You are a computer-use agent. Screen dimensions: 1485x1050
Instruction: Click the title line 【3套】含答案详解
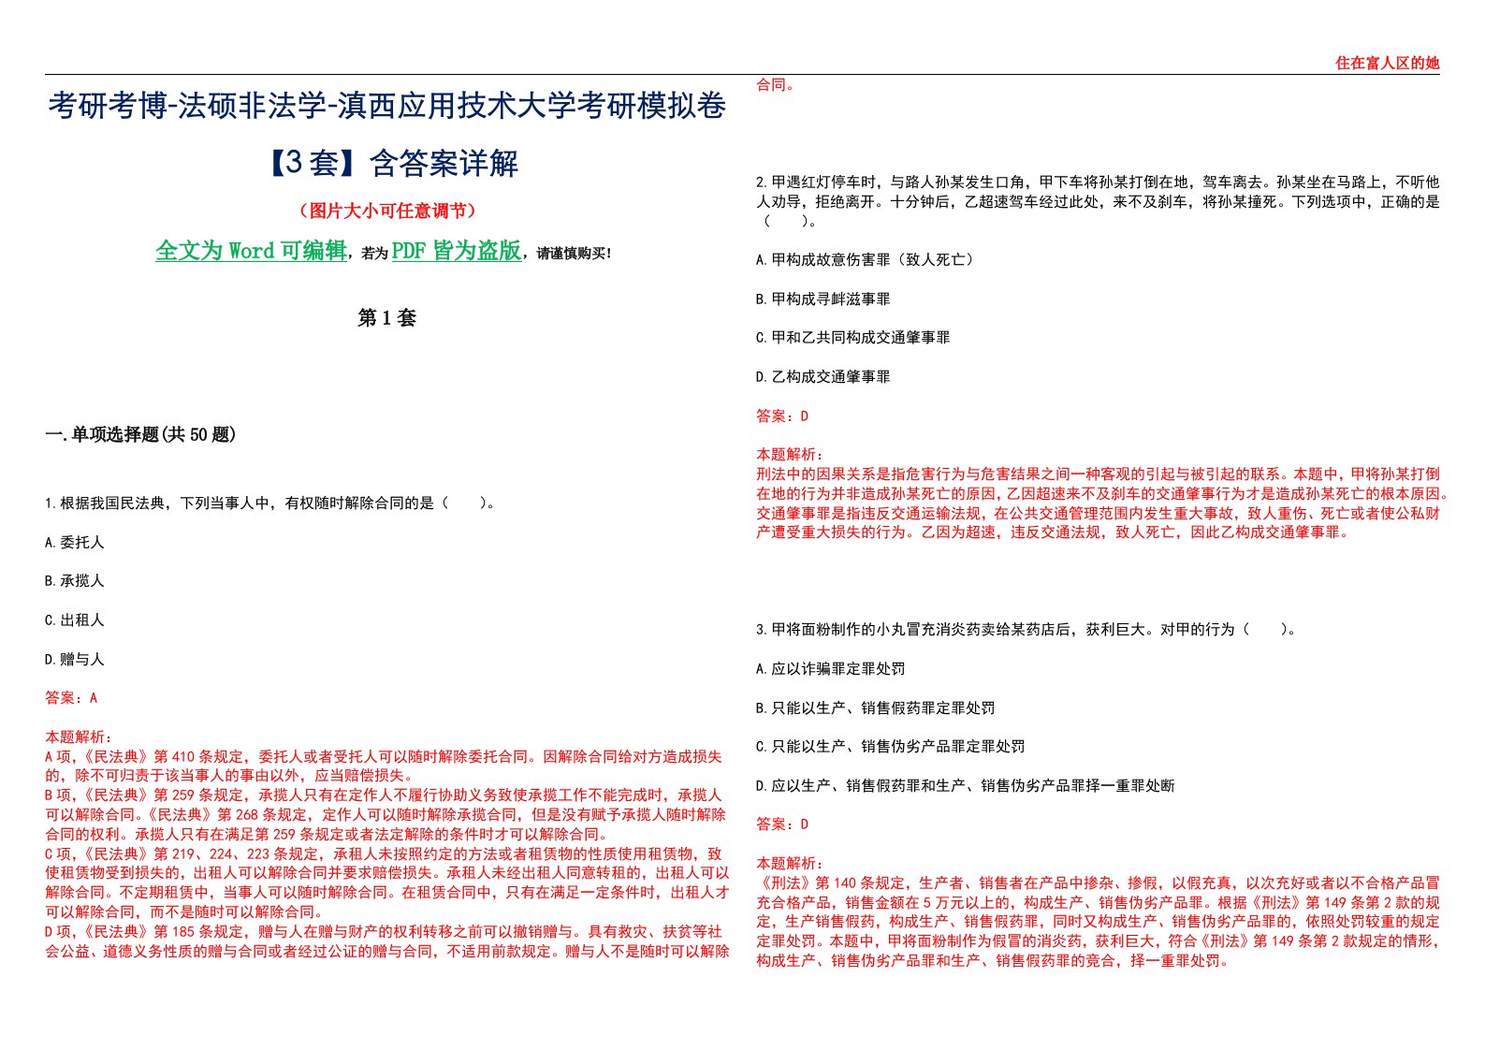[x=388, y=164]
